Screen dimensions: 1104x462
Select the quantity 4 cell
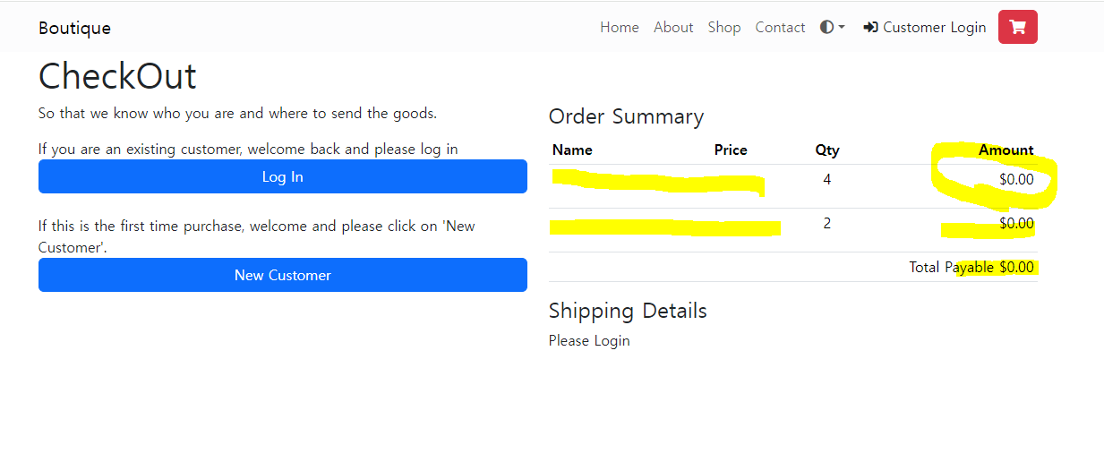tap(827, 180)
